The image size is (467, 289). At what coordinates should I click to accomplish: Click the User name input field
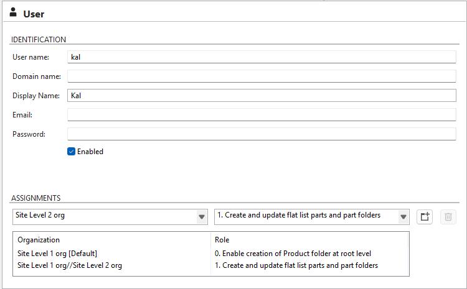point(262,57)
